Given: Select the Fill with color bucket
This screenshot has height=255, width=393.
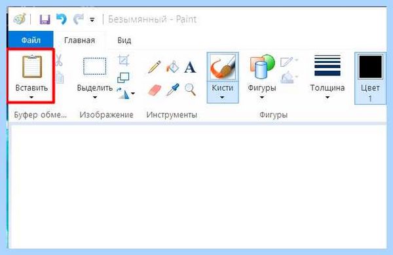Looking at the screenshot, I should coord(172,67).
